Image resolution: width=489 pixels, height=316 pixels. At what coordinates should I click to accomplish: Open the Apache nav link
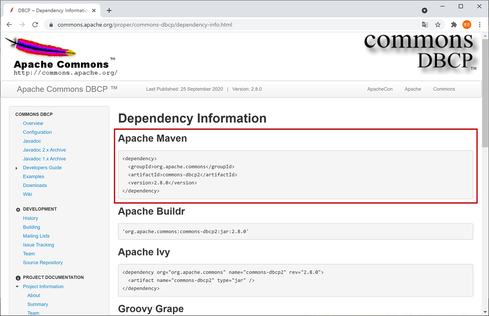(x=413, y=89)
